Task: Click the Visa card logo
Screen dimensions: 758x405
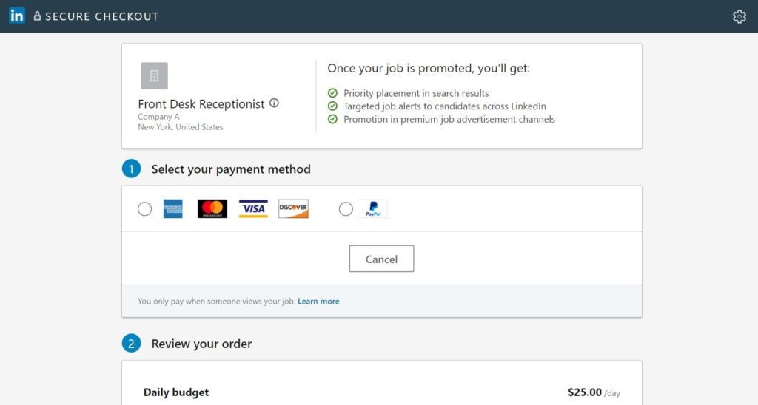Action: [253, 209]
